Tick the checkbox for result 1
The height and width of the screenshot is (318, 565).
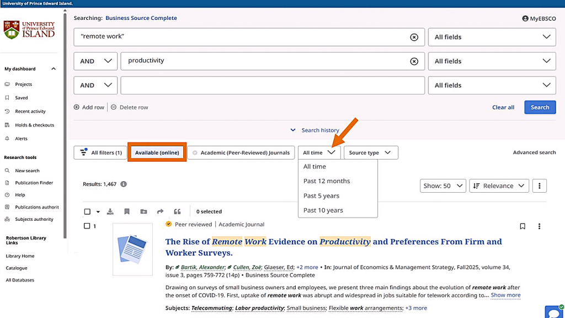point(87,226)
